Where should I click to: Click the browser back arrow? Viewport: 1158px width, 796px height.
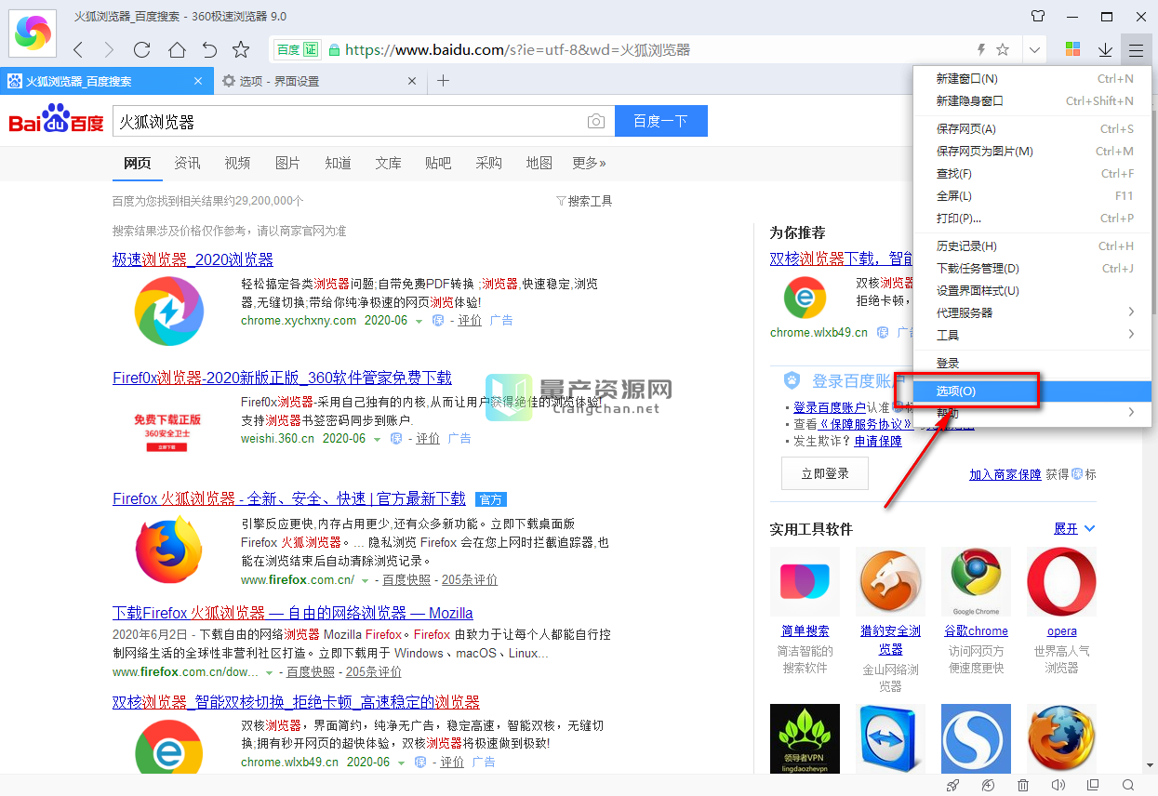click(x=78, y=49)
